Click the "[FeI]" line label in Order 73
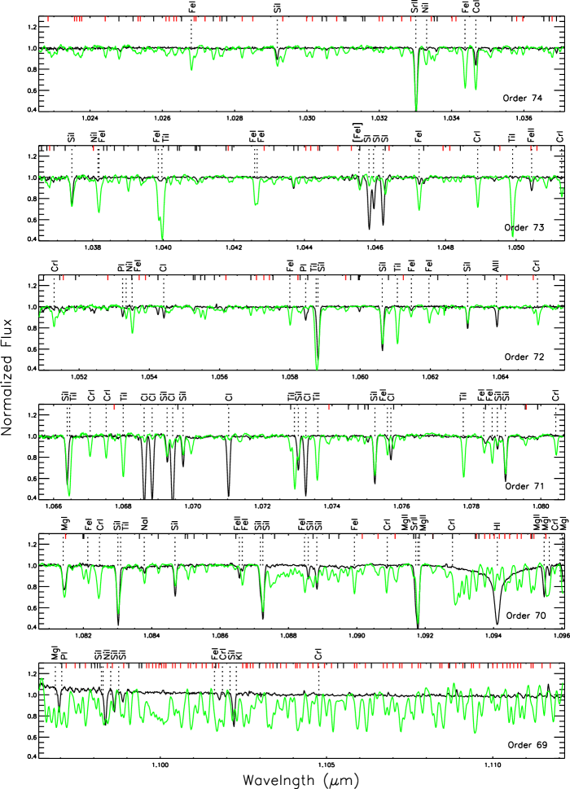This screenshot has height=789, width=570. point(357,133)
